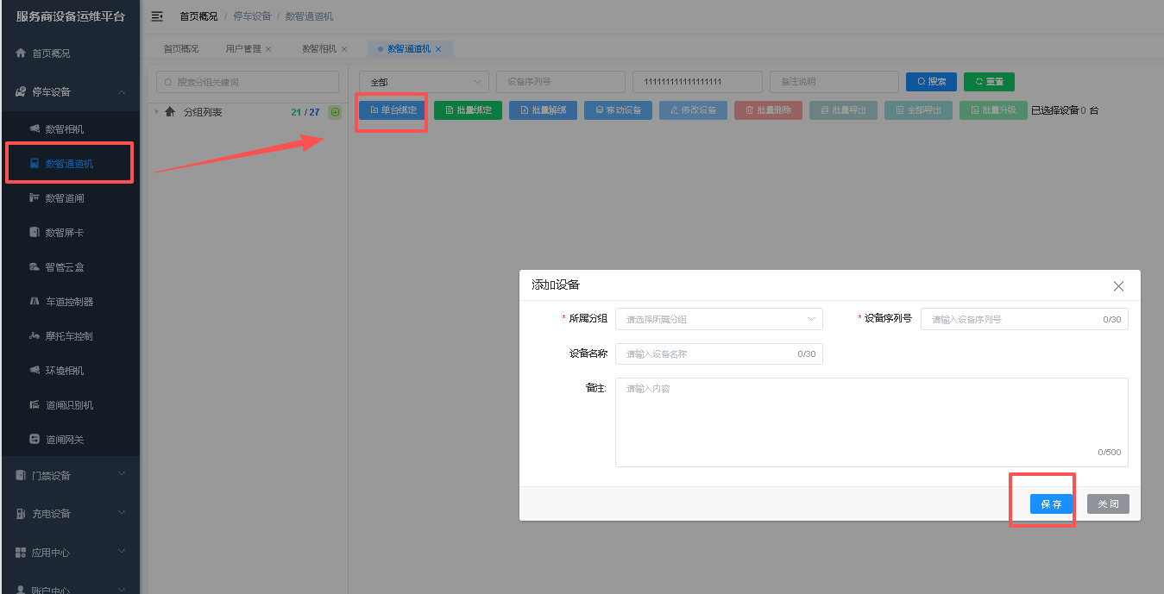Screen dimensions: 1164x594
Task: Click the 首页概况 breadcrumb link
Action: [198, 16]
